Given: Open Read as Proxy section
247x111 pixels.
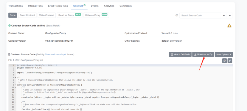Looking at the screenshot, I should click(69, 15).
